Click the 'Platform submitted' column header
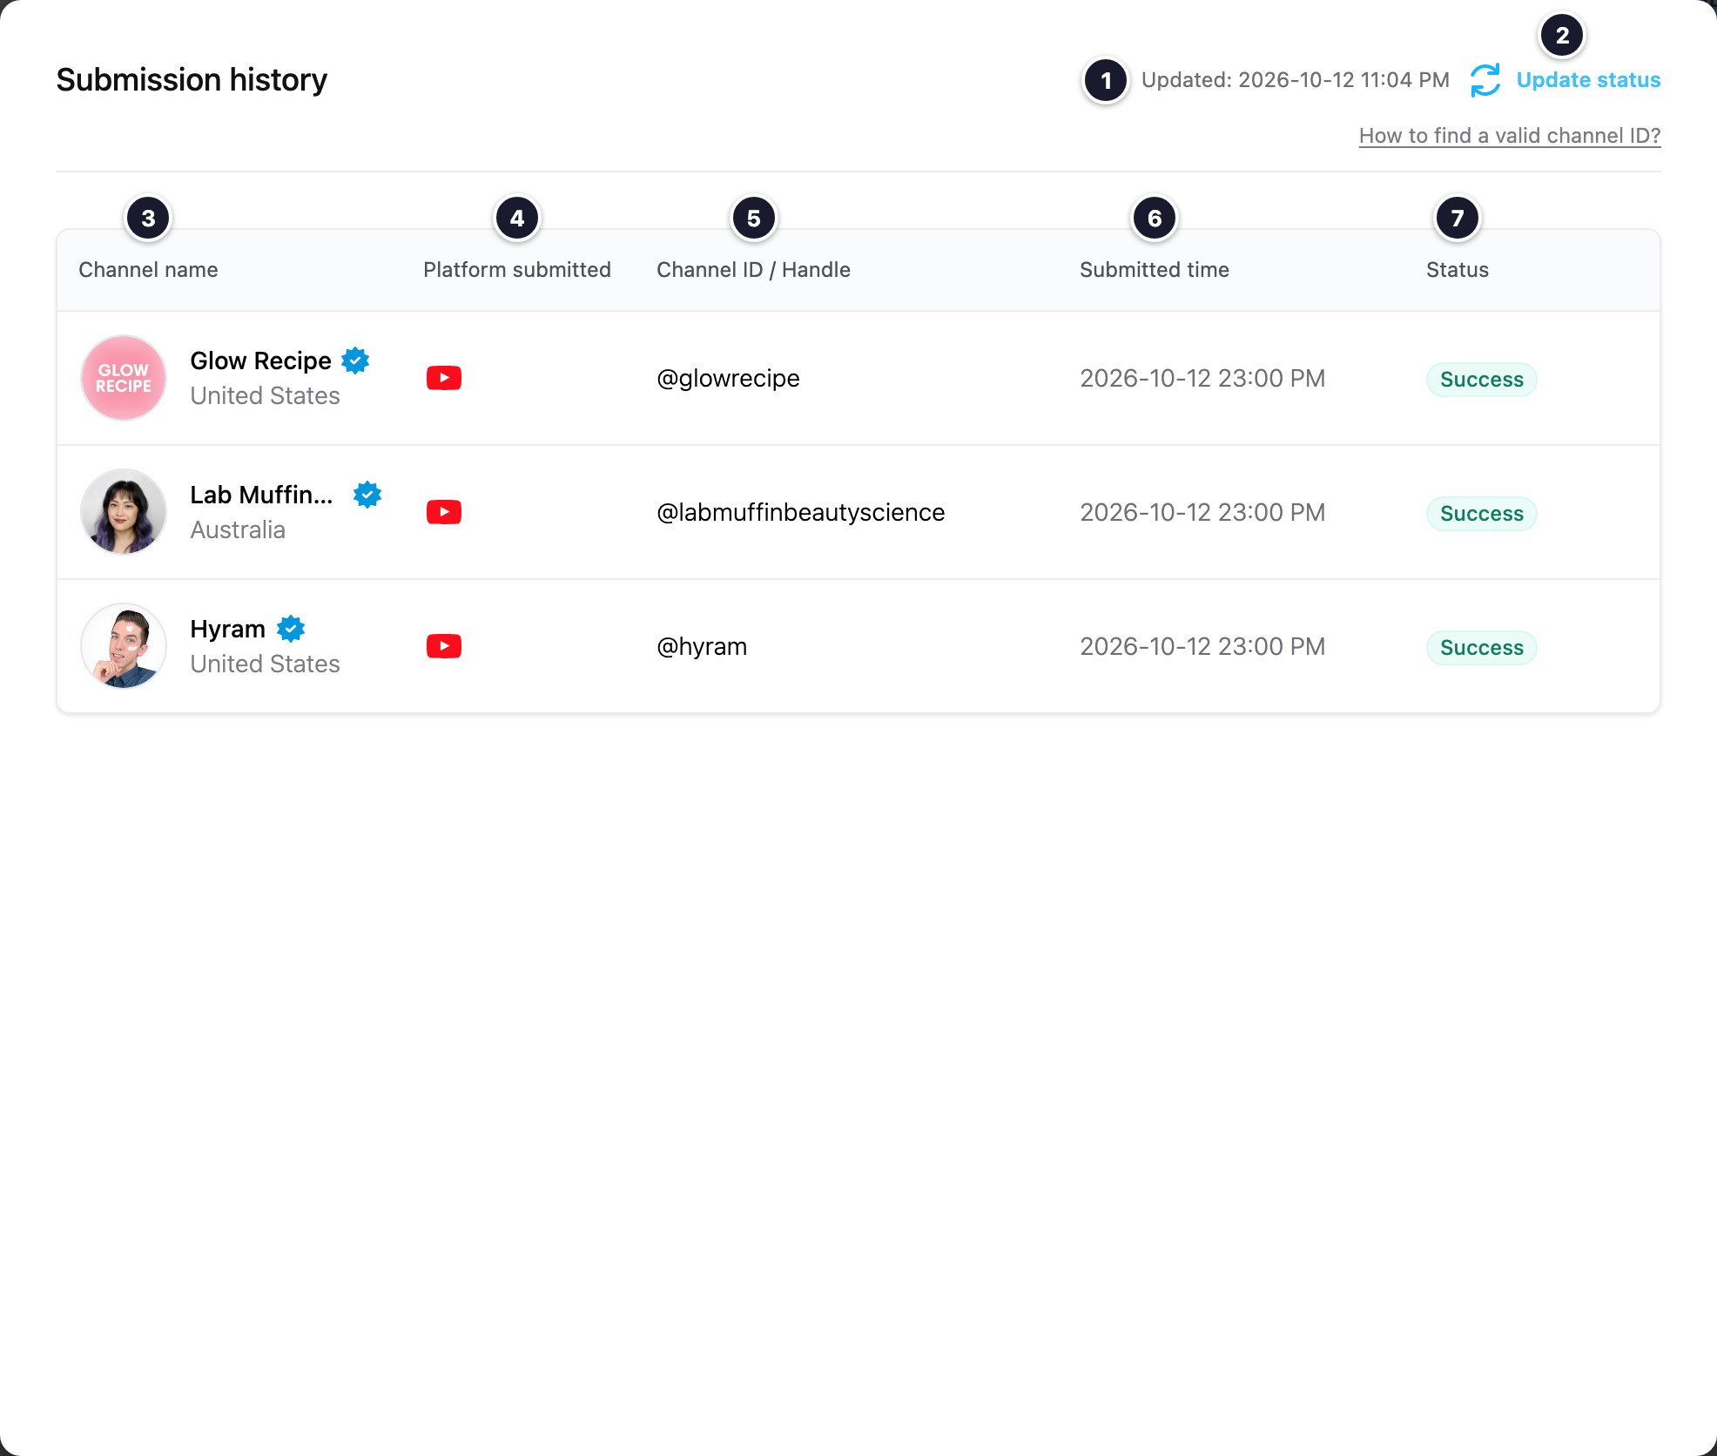Screen dimensions: 1717x1456 point(517,270)
